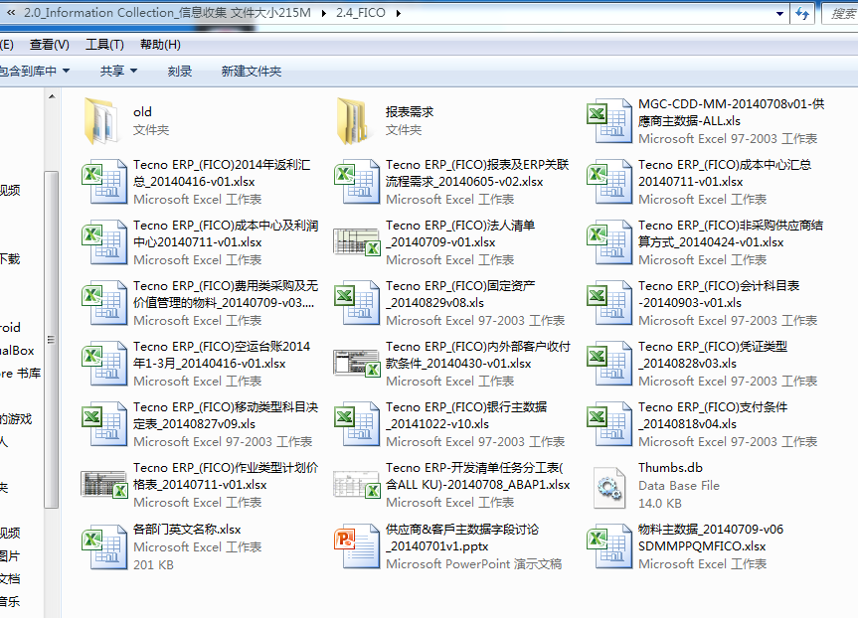858x618 pixels.
Task: Click the file name 各部门英文名称.xlsx
Action: click(187, 530)
